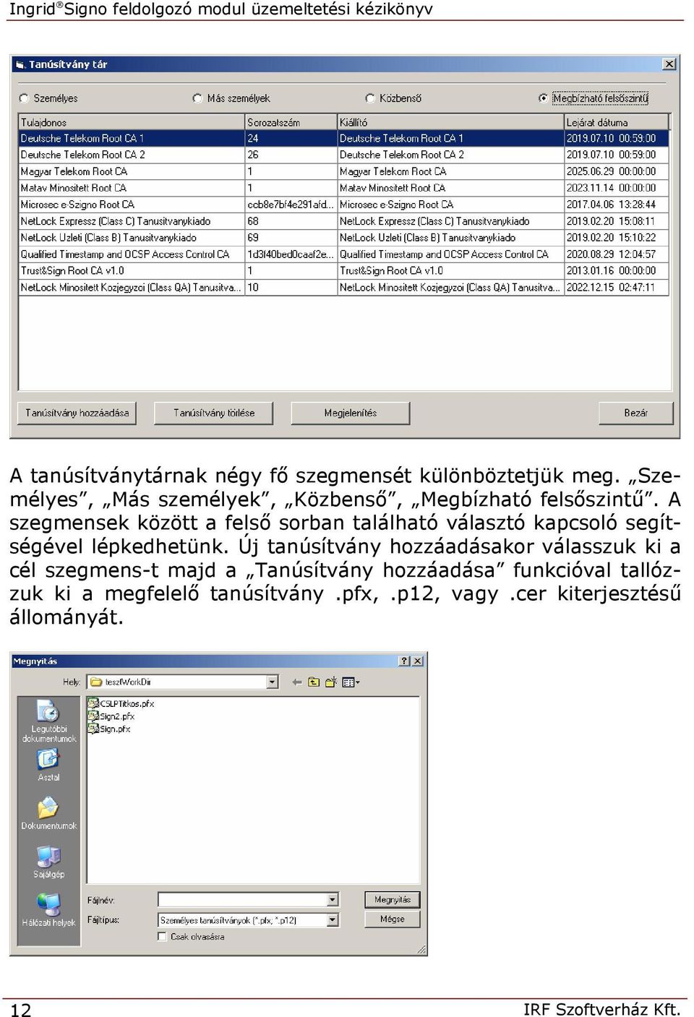Click the Fájlnév input field
694x1017 pixels.
(x=243, y=900)
